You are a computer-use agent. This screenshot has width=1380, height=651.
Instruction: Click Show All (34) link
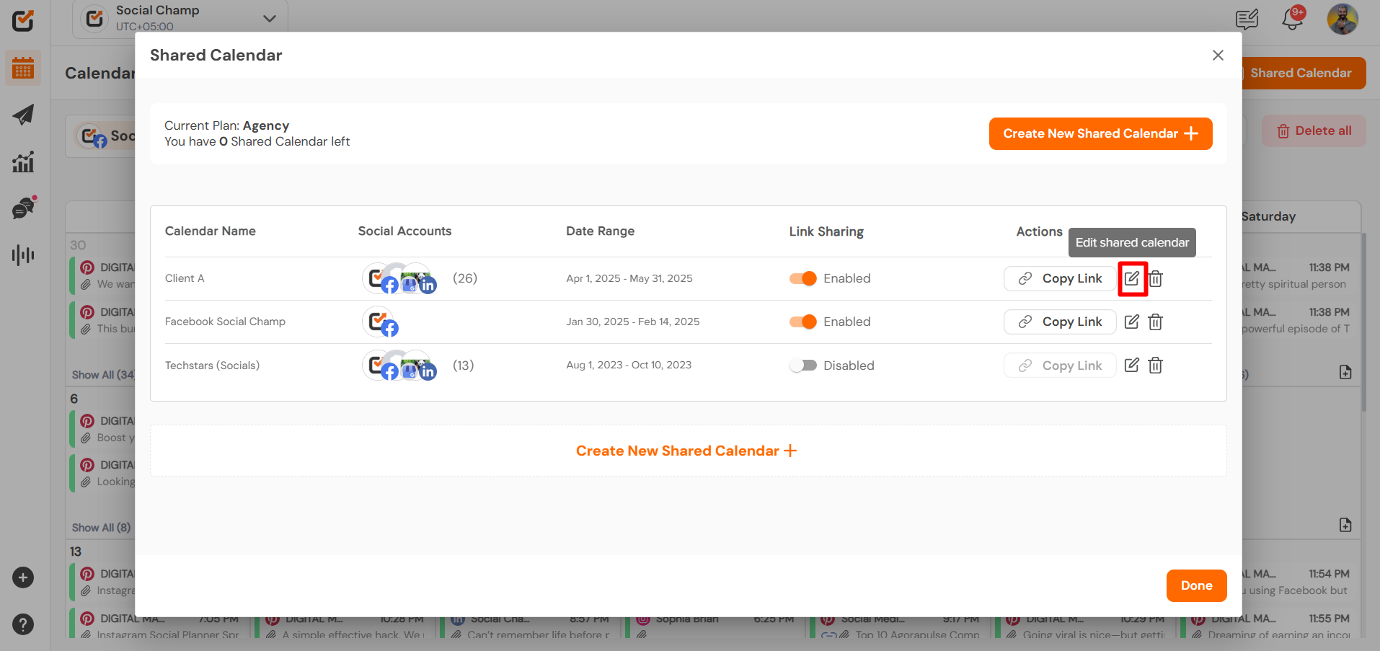pos(102,375)
